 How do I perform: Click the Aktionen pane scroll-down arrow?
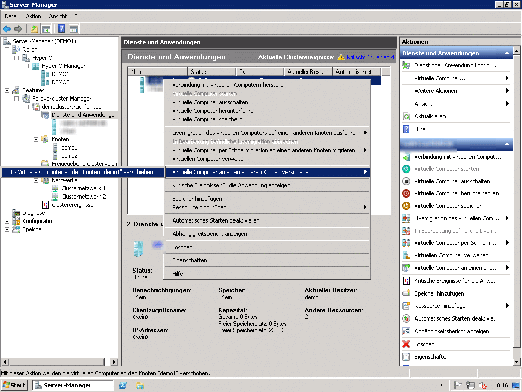(x=517, y=362)
